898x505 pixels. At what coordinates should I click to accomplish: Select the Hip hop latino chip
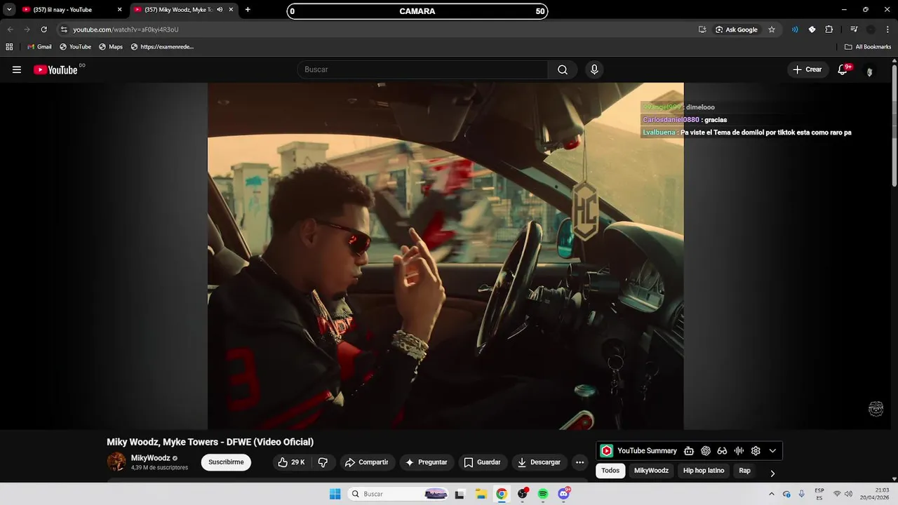point(704,471)
